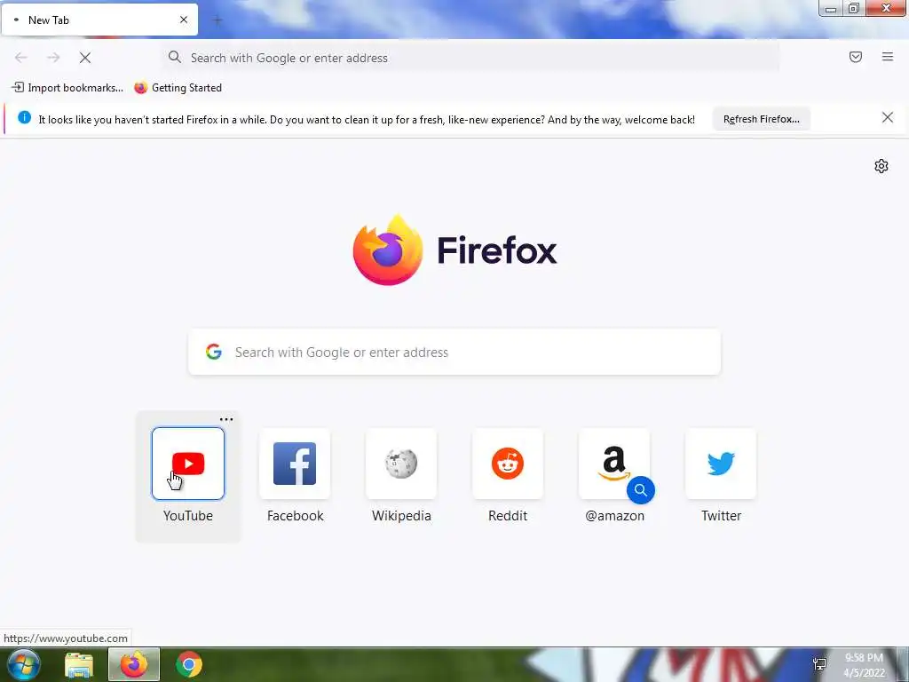Click the Firefox taskbar icon
Image resolution: width=909 pixels, height=682 pixels.
134,664
